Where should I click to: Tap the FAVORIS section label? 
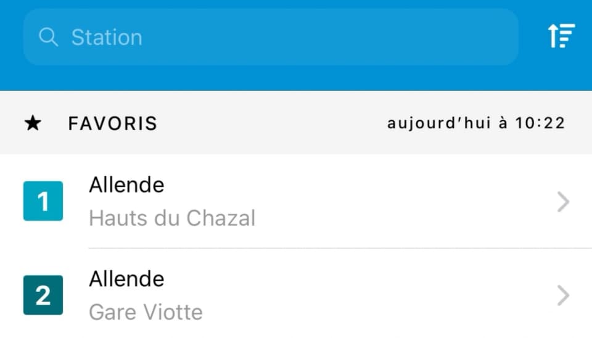click(x=113, y=123)
